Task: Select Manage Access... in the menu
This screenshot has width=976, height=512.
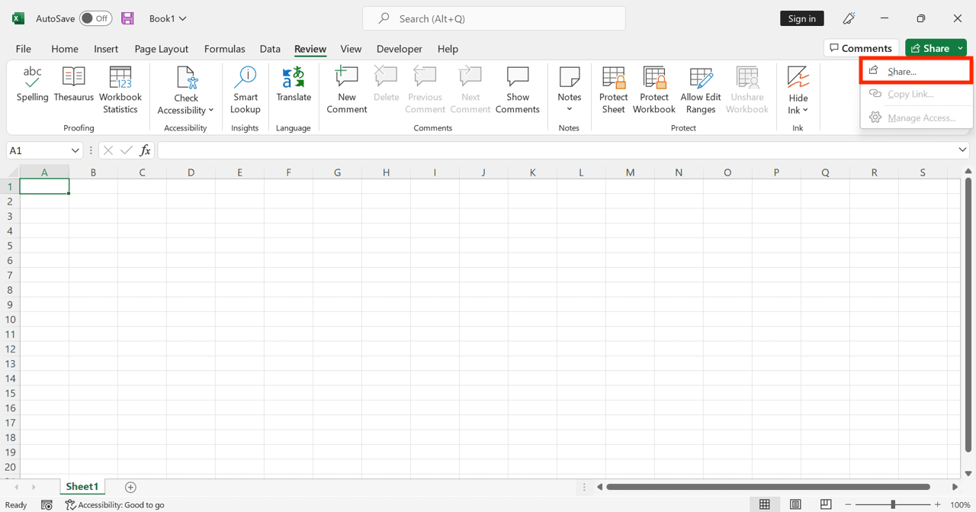Action: click(916, 118)
